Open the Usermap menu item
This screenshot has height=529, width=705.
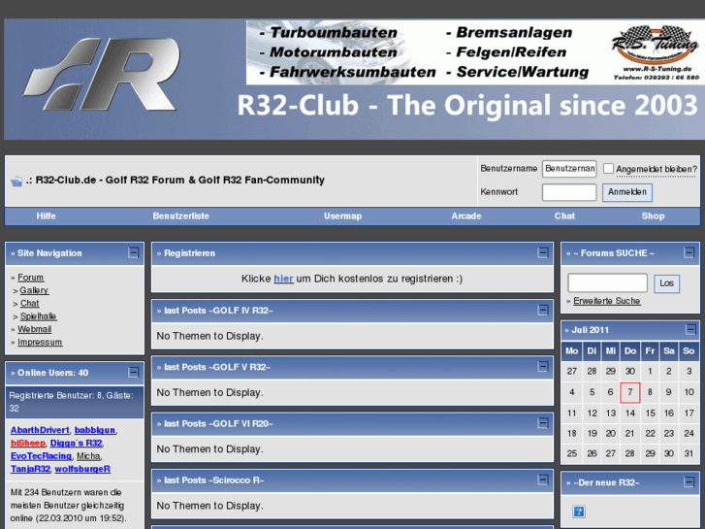pos(342,216)
